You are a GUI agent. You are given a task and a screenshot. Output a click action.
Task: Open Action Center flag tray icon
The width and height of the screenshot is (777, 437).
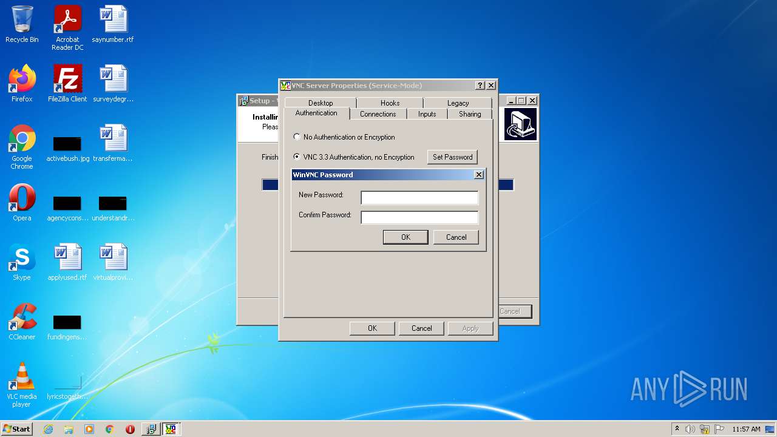click(719, 429)
